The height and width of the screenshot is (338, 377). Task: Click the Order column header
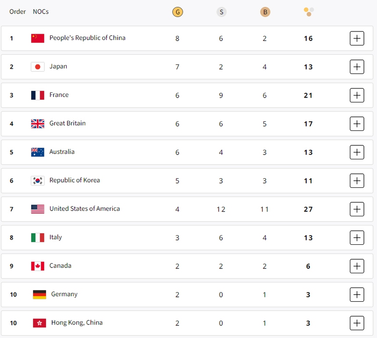coord(18,12)
